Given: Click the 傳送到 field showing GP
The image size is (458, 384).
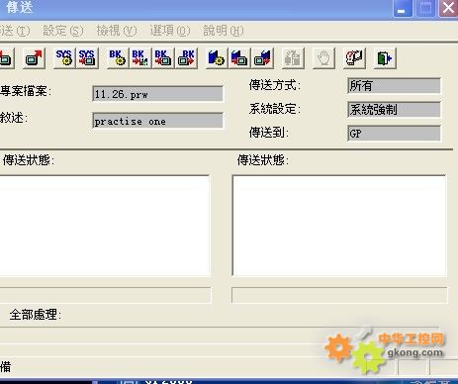Looking at the screenshot, I should (x=394, y=134).
